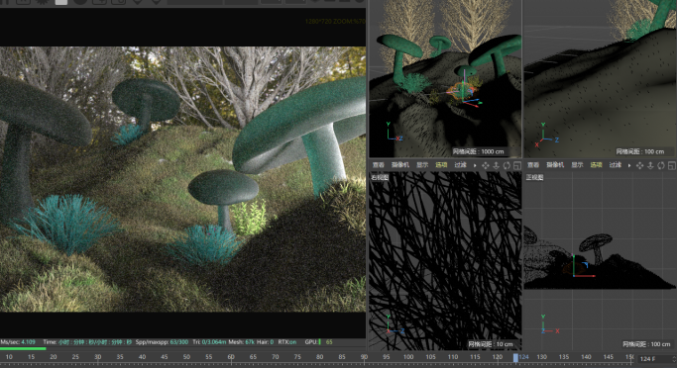
Task: Click the 网格间距 : 10 cm label
Action: pyautogui.click(x=491, y=344)
